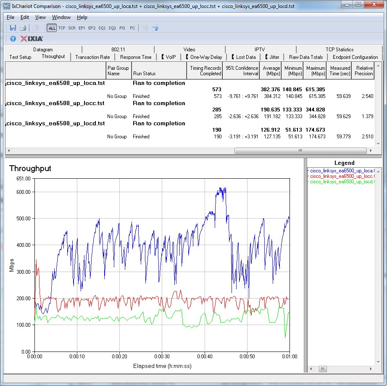Click the Print toolbar icon
Image resolution: width=387 pixels, height=386 pixels.
23,28
